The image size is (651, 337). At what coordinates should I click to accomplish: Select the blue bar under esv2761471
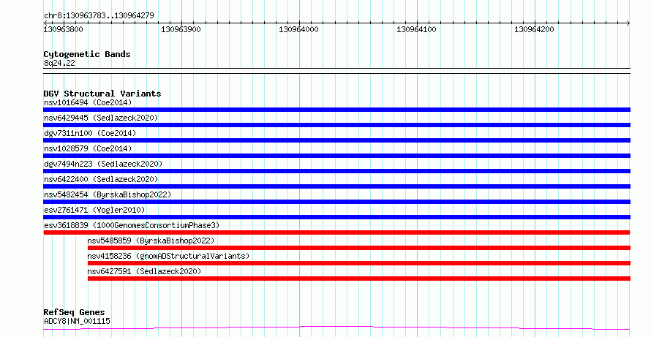336,217
